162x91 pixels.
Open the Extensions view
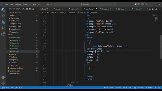tap(3, 34)
